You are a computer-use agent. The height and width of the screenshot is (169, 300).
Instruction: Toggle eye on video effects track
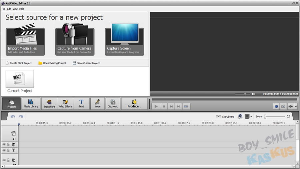(4, 145)
